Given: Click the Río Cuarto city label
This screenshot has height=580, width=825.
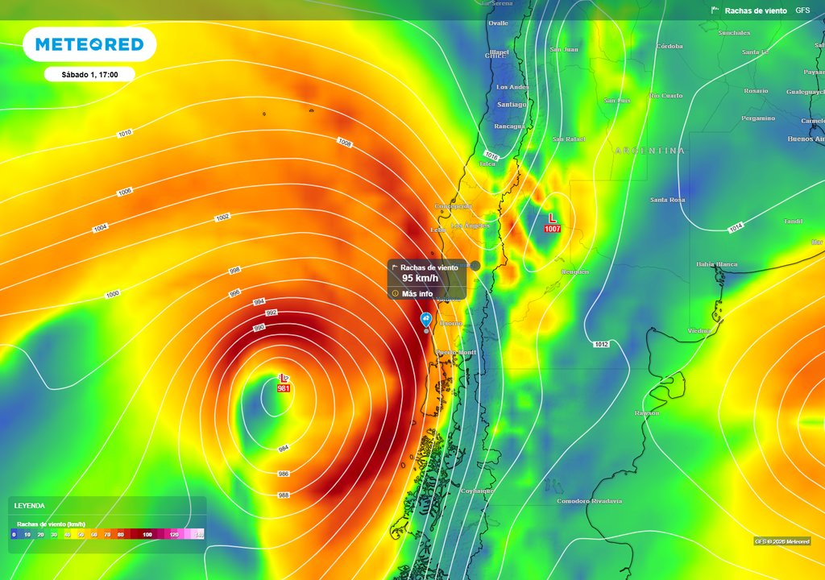Looking at the screenshot, I should click(665, 96).
